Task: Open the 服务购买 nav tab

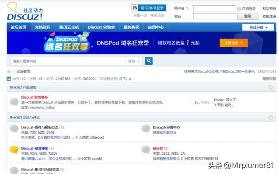Action: (x=131, y=27)
